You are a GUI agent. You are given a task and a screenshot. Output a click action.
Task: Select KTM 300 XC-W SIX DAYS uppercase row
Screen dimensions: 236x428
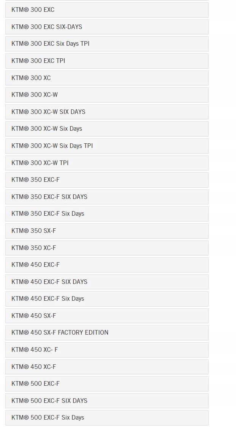point(107,112)
